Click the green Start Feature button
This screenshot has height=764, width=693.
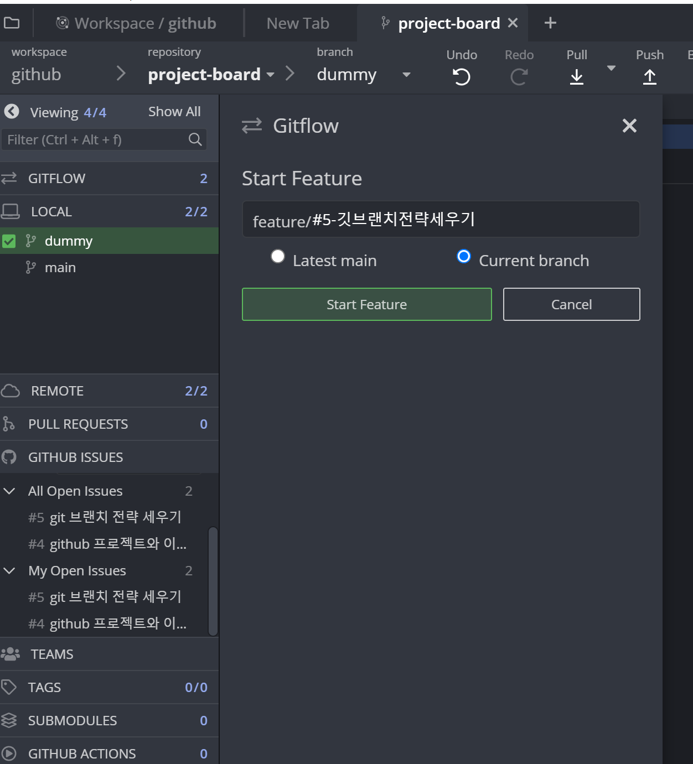click(x=366, y=304)
